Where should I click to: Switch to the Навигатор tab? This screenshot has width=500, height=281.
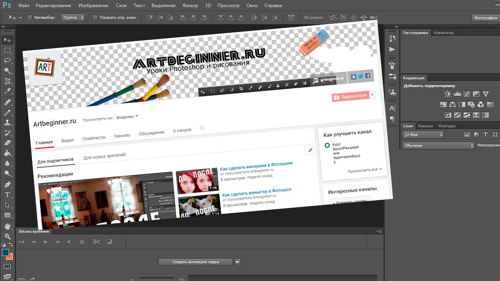pyautogui.click(x=443, y=33)
